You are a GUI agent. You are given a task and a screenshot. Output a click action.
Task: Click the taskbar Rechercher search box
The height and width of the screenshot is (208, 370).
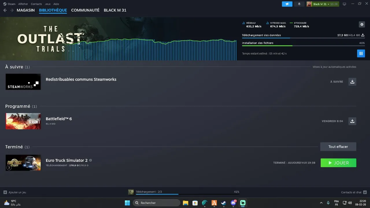156,203
